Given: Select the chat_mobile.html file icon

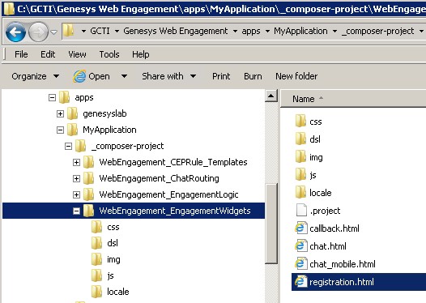Looking at the screenshot, I should click(x=300, y=264).
